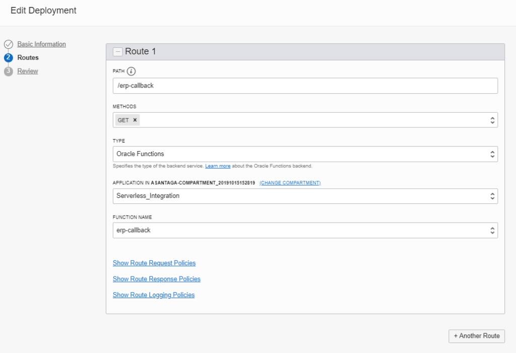
Task: Click the + Another Route button
Action: click(x=476, y=336)
